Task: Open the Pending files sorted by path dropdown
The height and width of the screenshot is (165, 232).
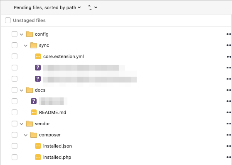Action: point(47,7)
